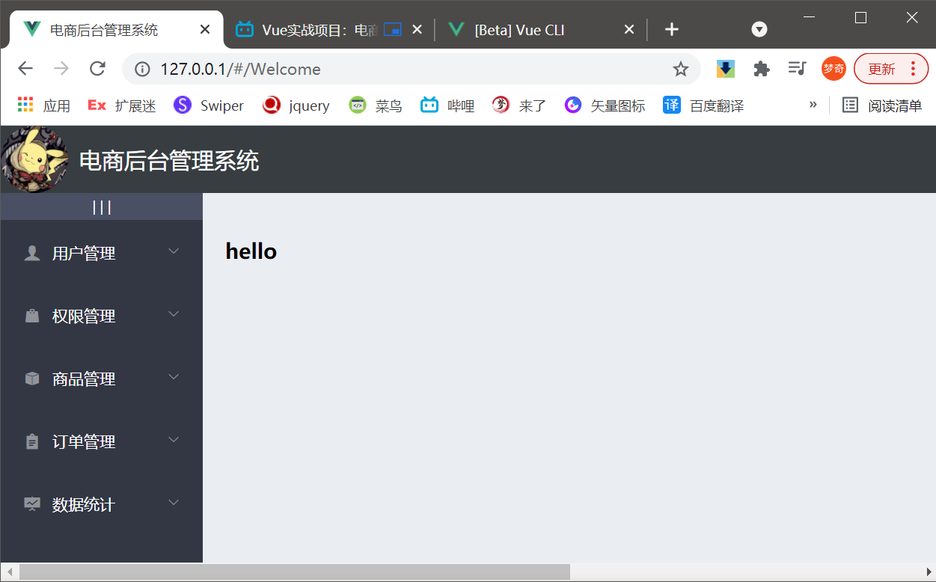Click the 梦奇 extension icon
The height and width of the screenshot is (582, 936).
click(x=833, y=68)
